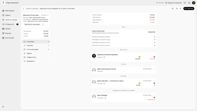Click lock icon next to Илья Лебедев role
This screenshot has height=111, width=197.
(x=105, y=98)
